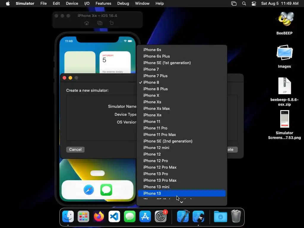Open Downloads folder in the Dock
The height and width of the screenshot is (228, 304).
point(221,216)
